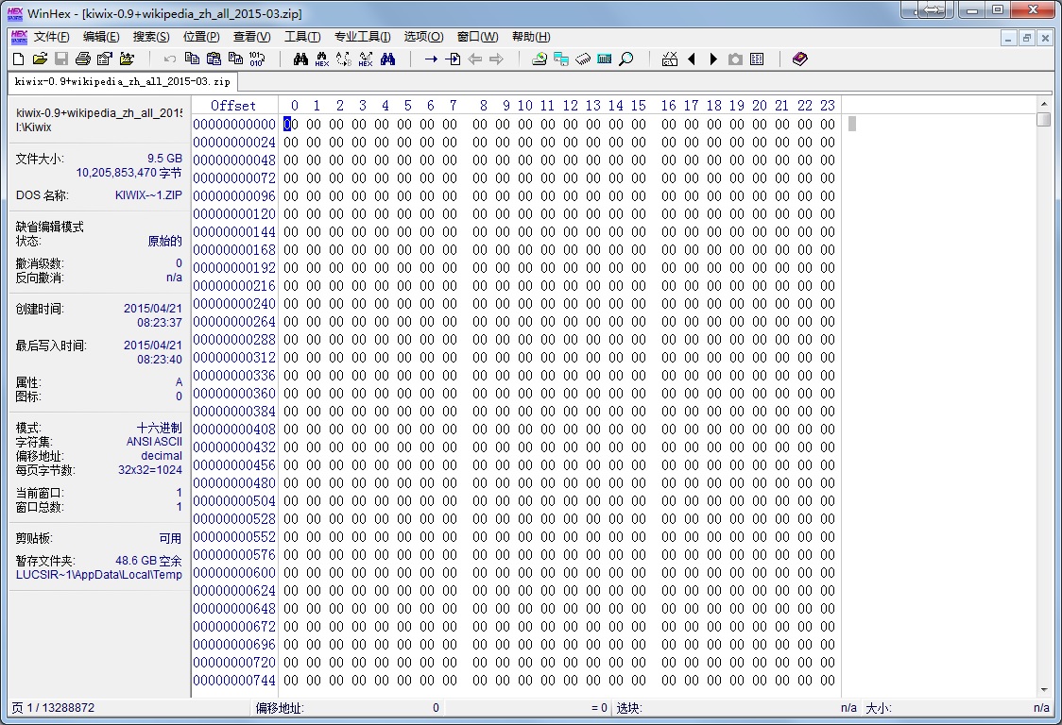Click the 选块 status bar field
Screen dimensions: 1062x725
736,708
